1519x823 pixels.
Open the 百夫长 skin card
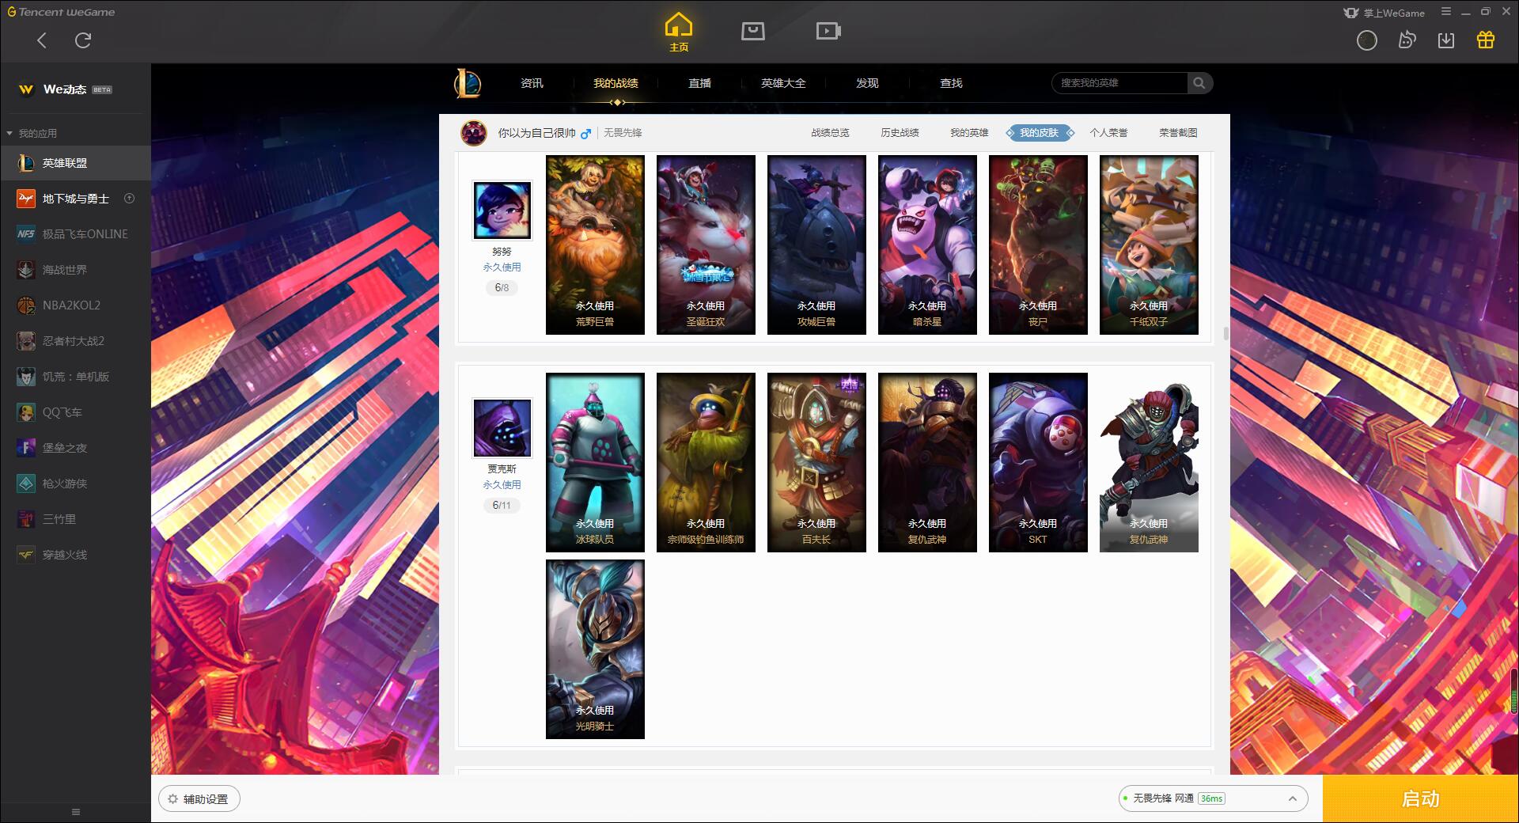tap(816, 462)
